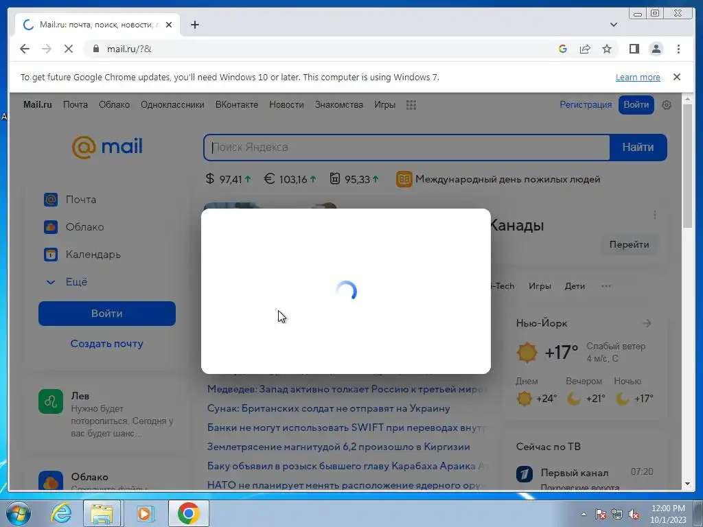Image resolution: width=703 pixels, height=527 pixels.
Task: Open Банки SWIFT headline
Action: [347, 428]
